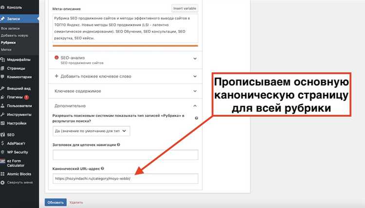Expand Добавить похожее ключевое слово chevron
This screenshot has width=365, height=208.
[195, 76]
